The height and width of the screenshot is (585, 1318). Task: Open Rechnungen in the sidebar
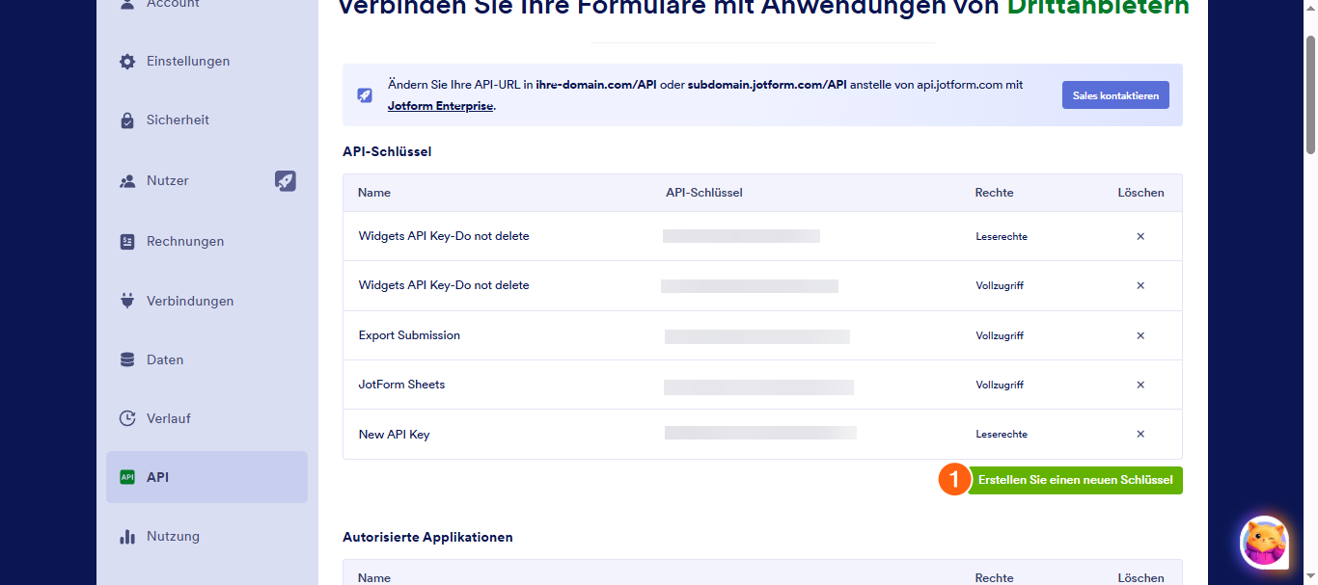click(206, 242)
